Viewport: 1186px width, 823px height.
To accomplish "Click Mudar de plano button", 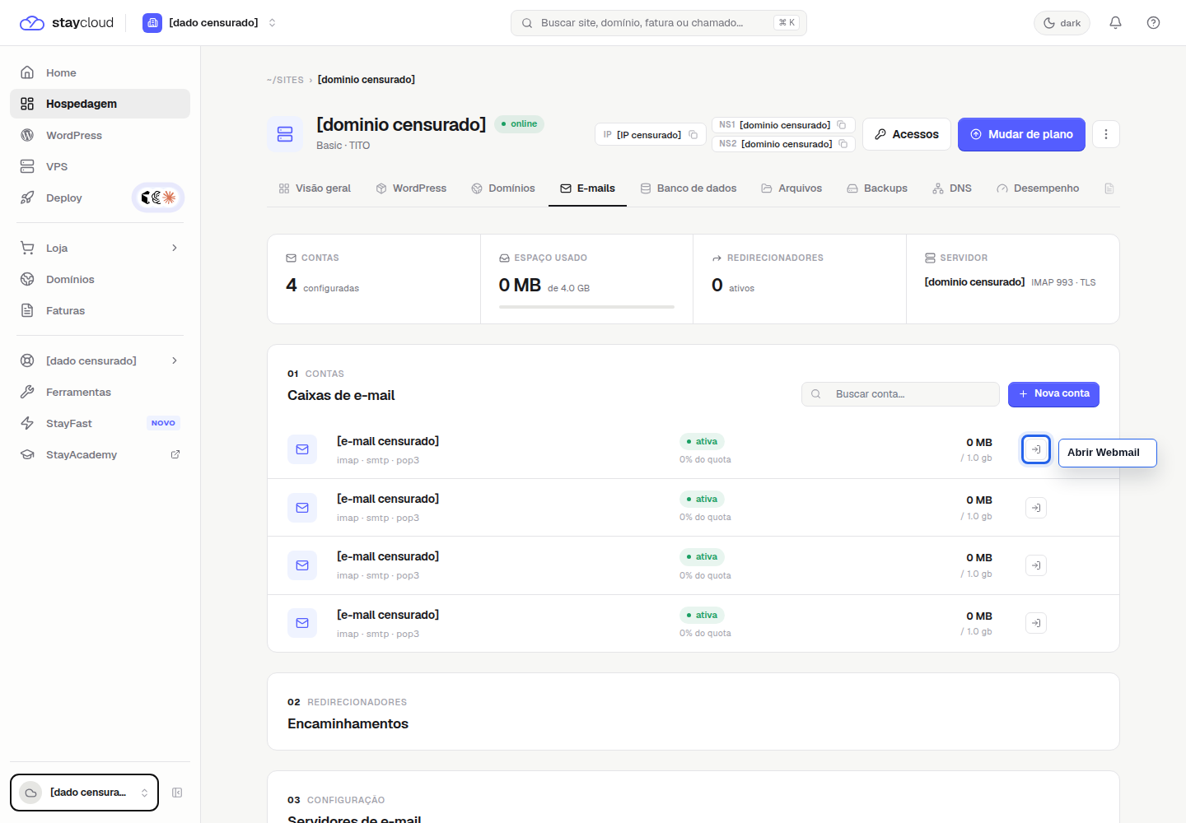I will (x=1021, y=134).
